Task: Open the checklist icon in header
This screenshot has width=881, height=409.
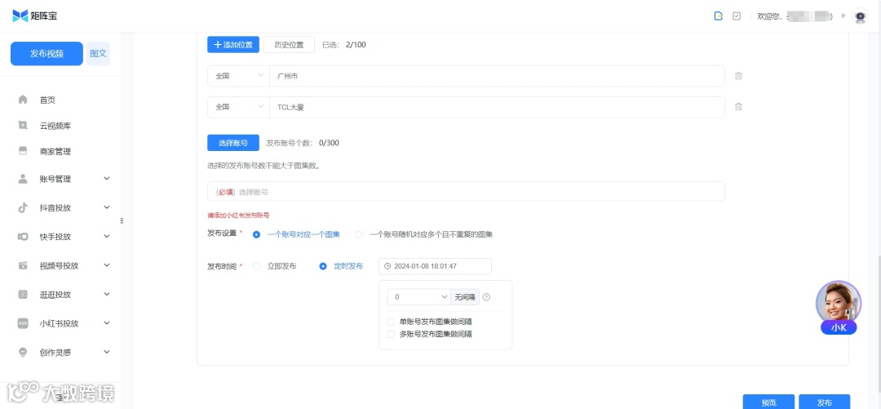Action: (x=737, y=16)
